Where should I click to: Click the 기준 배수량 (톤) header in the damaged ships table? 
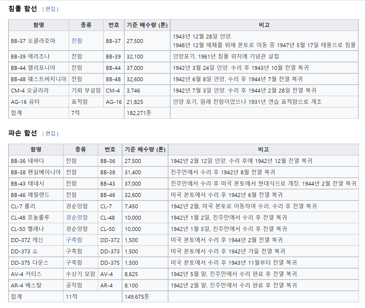(145, 150)
